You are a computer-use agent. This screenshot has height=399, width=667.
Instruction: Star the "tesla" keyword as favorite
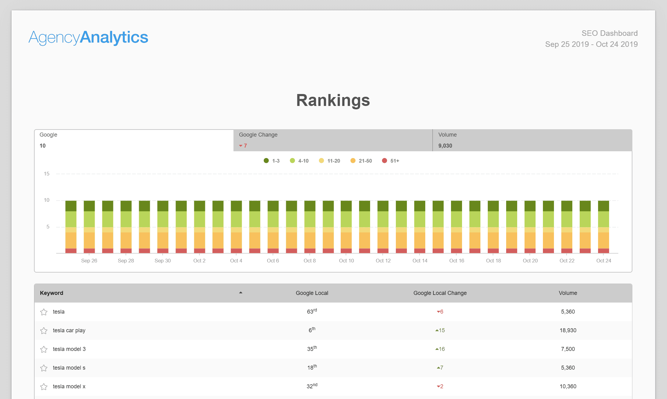point(44,312)
